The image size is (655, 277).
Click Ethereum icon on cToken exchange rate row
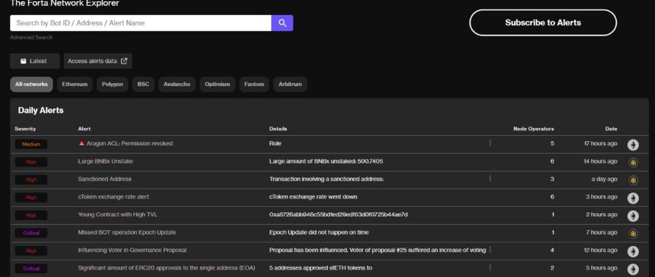pyautogui.click(x=633, y=198)
